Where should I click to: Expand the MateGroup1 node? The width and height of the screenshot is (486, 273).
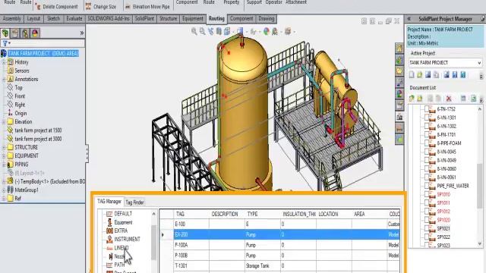coord(4,190)
